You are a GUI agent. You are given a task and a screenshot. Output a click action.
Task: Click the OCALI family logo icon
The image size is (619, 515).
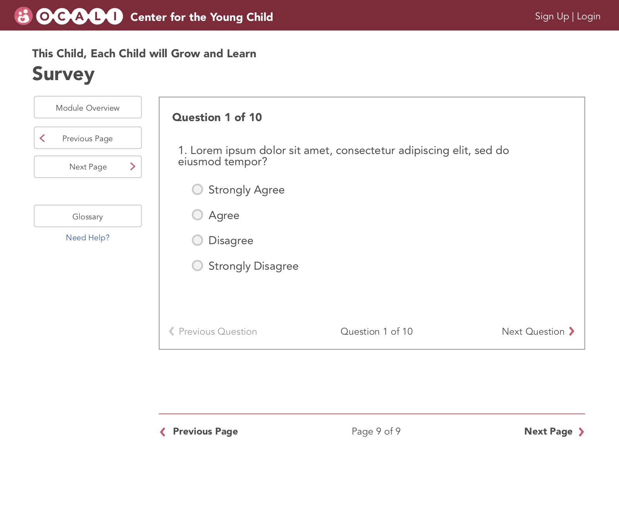(x=23, y=16)
